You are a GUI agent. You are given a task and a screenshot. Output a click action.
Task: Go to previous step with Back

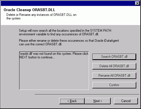[72, 101]
